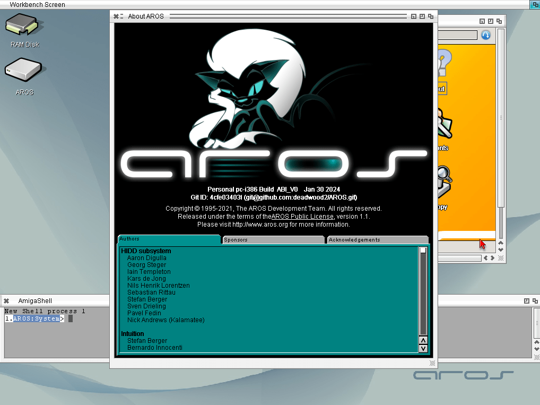Select author 'Nils Henrik Lorentzen'

[159, 286]
